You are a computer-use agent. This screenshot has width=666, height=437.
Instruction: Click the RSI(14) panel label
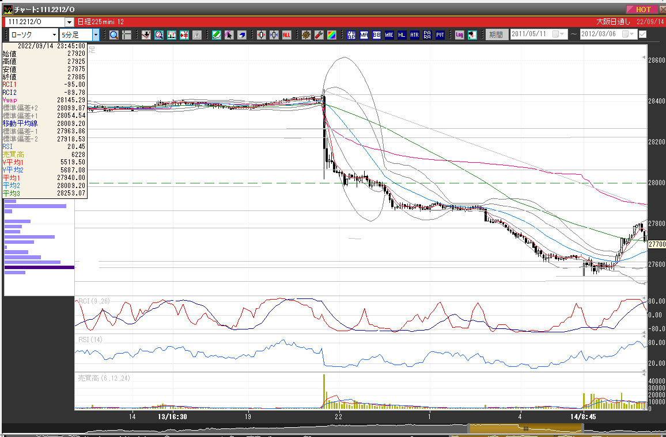[x=90, y=339]
